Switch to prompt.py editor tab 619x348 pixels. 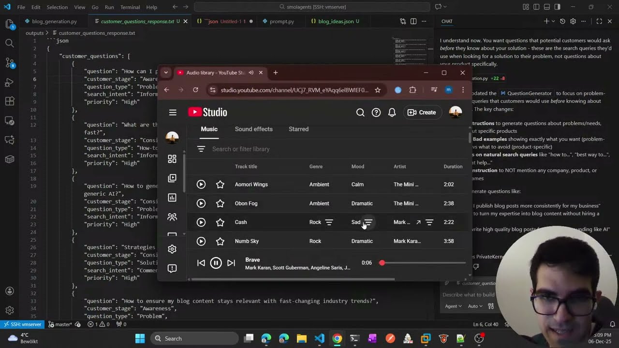pos(281,21)
